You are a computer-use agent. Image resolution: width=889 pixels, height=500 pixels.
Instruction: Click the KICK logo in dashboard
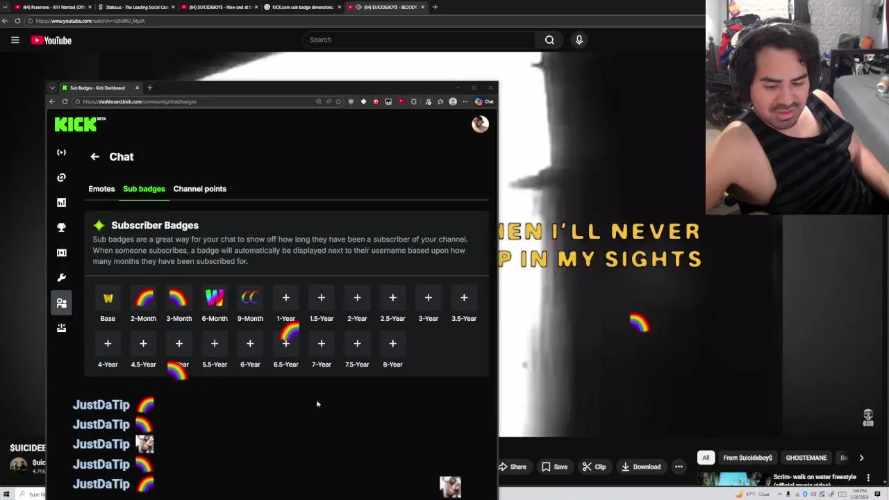80,124
